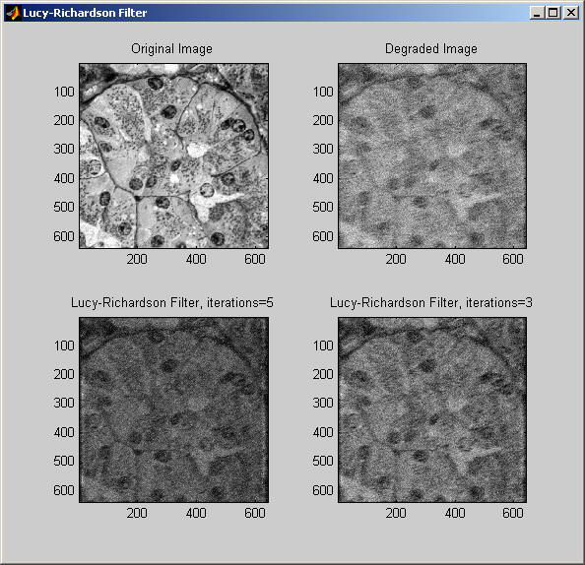585x565 pixels.
Task: Click the Original Image plot
Action: 173,156
